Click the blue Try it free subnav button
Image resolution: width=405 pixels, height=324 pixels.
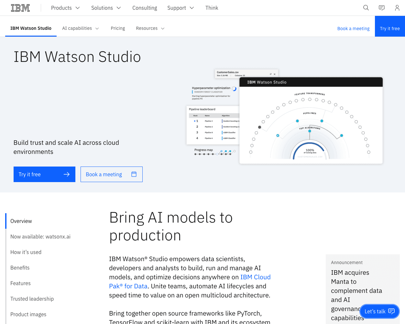pyautogui.click(x=390, y=26)
